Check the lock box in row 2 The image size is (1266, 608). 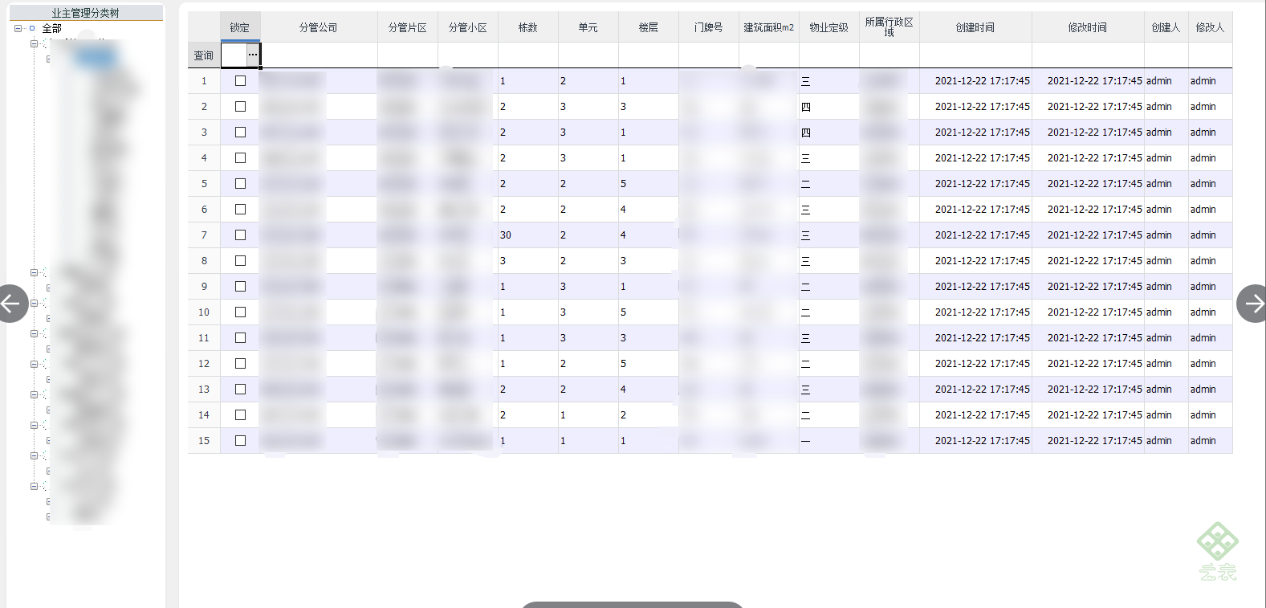240,106
